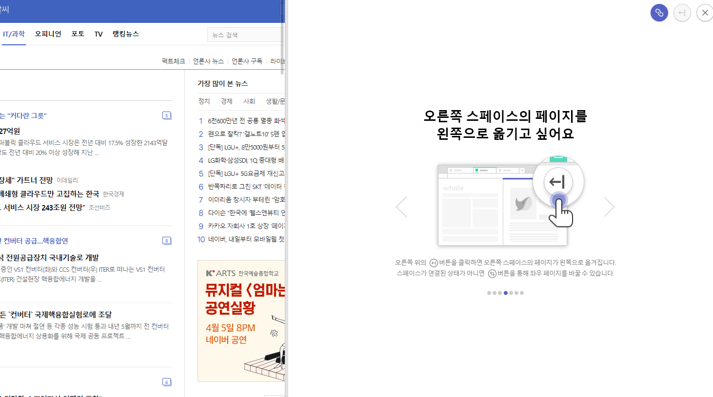The height and width of the screenshot is (397, 713).
Task: Click the 가장 많이 본 뉴스 heading
Action: [223, 83]
